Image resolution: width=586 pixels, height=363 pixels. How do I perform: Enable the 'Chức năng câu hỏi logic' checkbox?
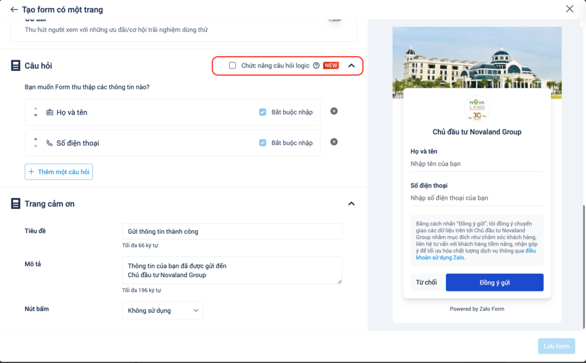tap(232, 65)
